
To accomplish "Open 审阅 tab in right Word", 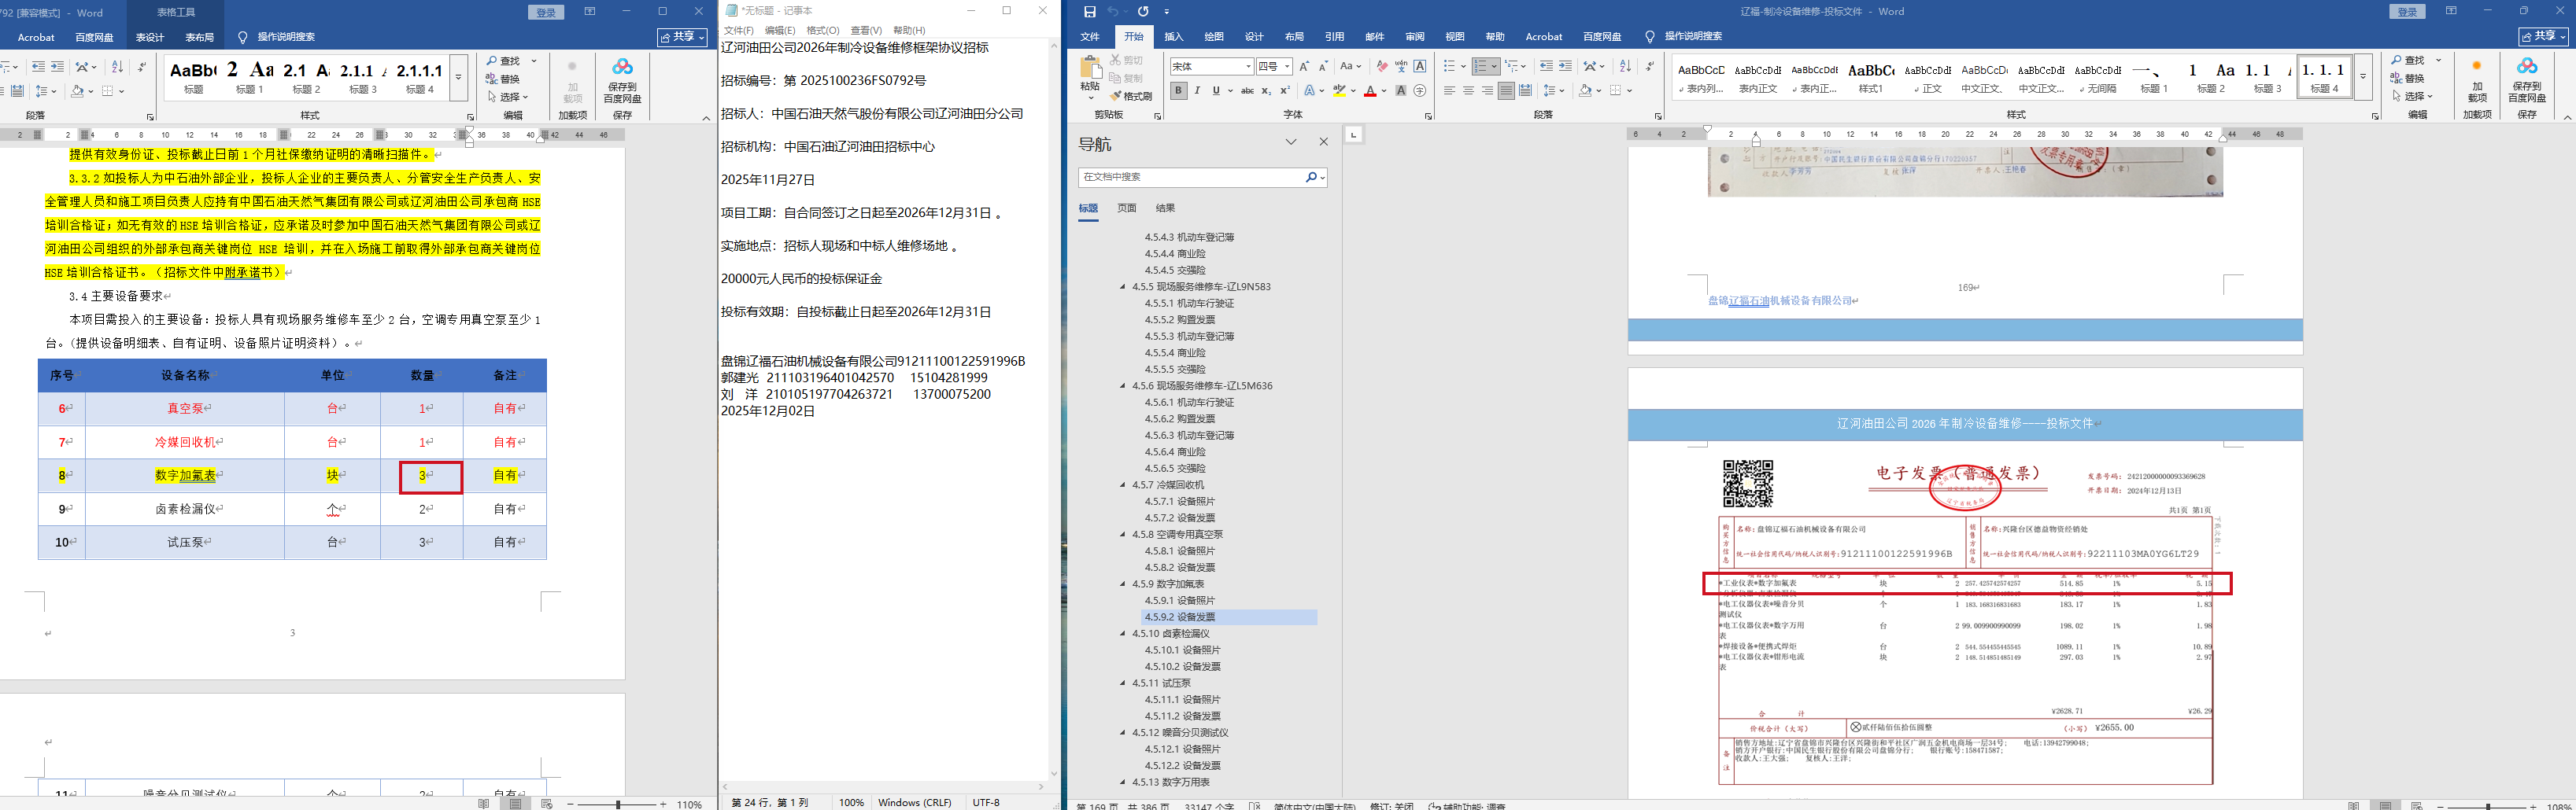I will coord(1415,37).
